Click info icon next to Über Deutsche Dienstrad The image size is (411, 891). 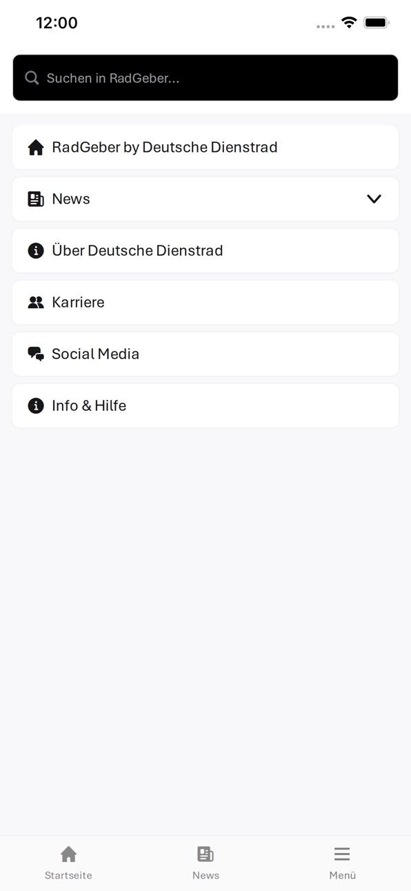point(36,251)
